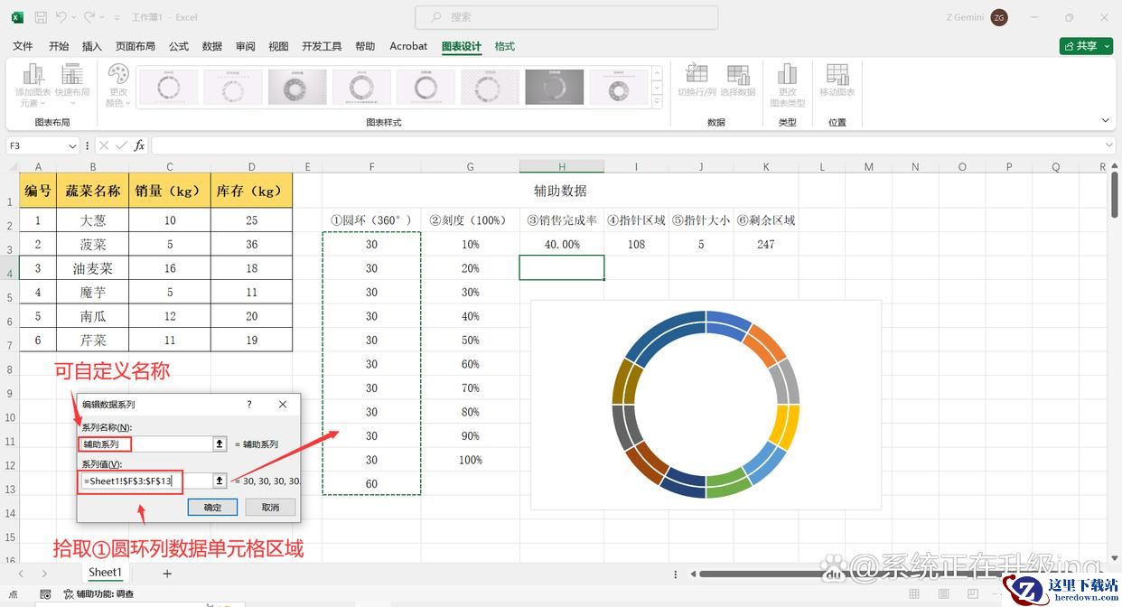Click the 更改图表类型 icon
1122x607 pixels.
(x=787, y=84)
